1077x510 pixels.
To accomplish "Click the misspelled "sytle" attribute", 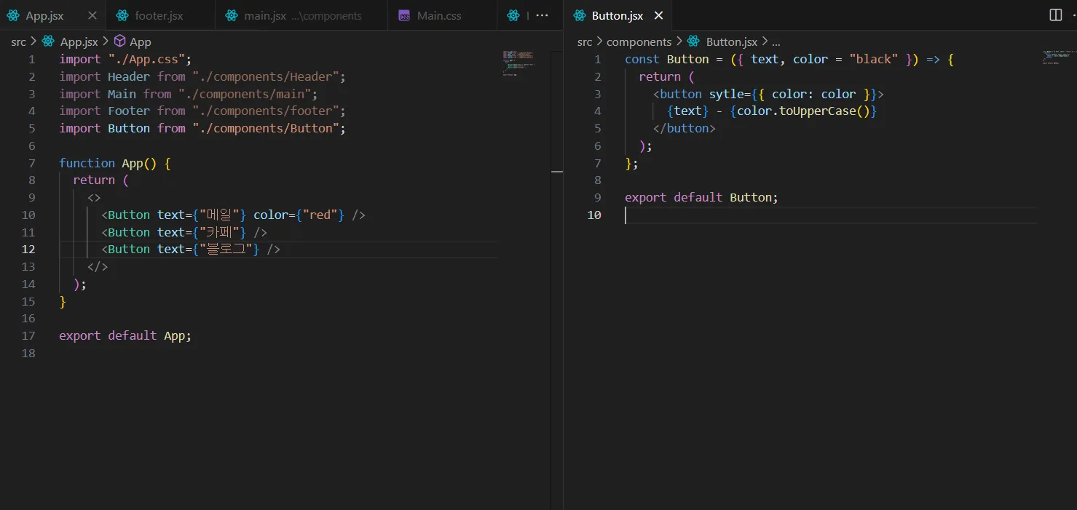I will 726,94.
